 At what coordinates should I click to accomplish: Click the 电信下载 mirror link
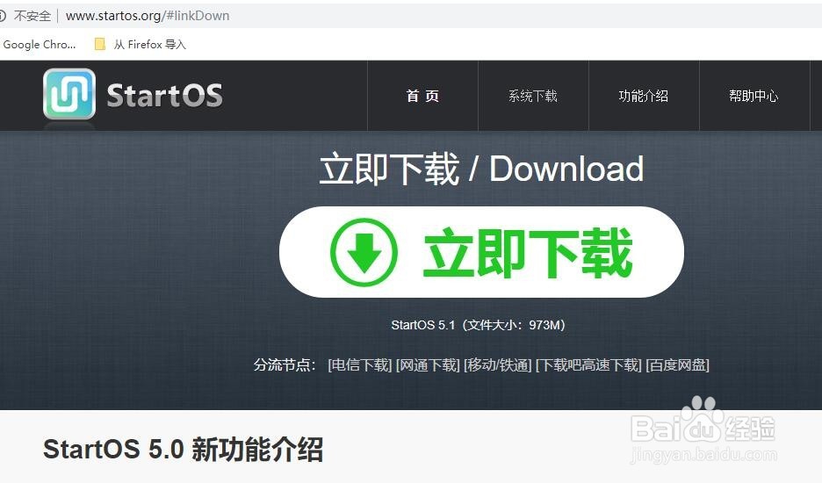click(360, 365)
